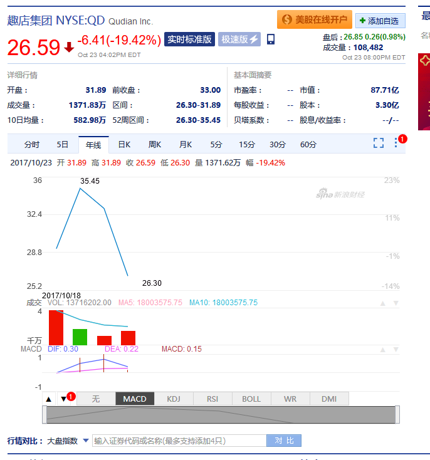Click the 10日均量 value 582.98万
The height and width of the screenshot is (460, 430).
coord(90,120)
